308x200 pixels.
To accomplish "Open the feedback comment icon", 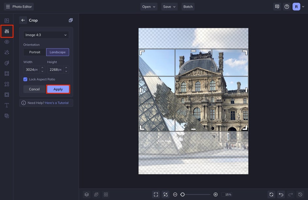I will [277, 7].
